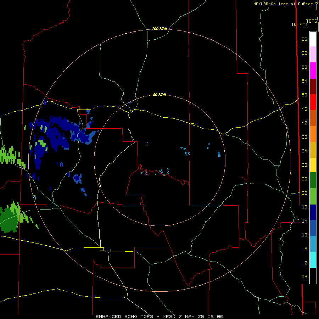Select the legend value '42'
The width and height of the screenshot is (319, 319).
[304, 123]
